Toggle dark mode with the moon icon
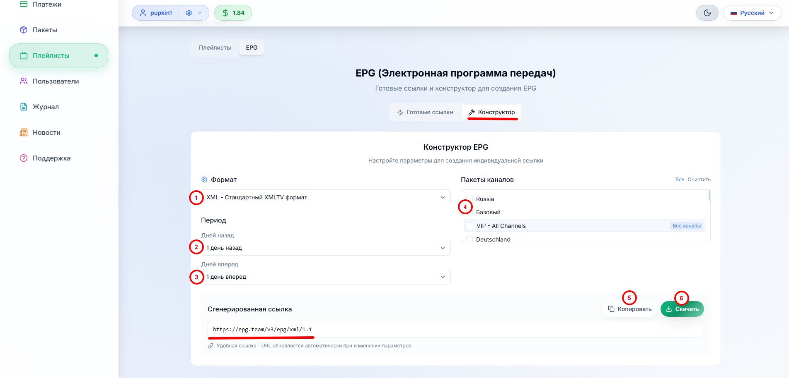The height and width of the screenshot is (378, 789). click(707, 13)
